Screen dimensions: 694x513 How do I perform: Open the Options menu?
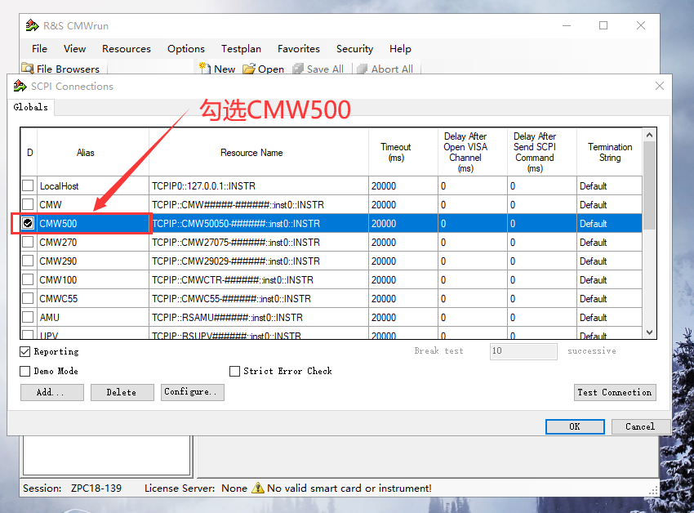tap(186, 49)
